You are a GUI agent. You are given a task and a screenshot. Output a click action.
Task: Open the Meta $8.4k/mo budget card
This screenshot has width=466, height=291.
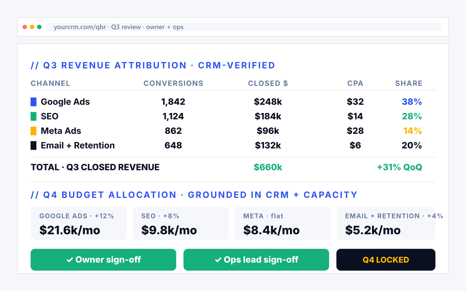pyautogui.click(x=282, y=223)
